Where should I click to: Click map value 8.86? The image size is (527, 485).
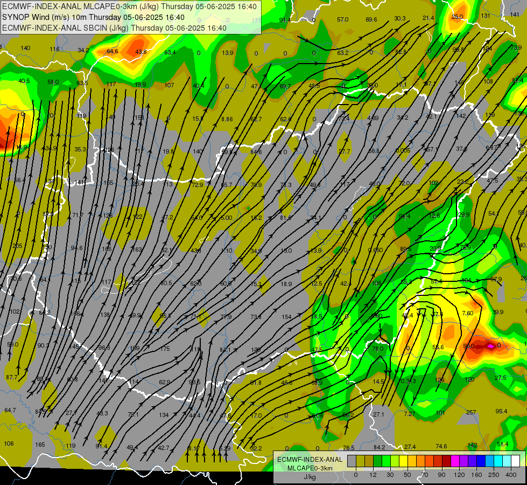[x=227, y=119]
